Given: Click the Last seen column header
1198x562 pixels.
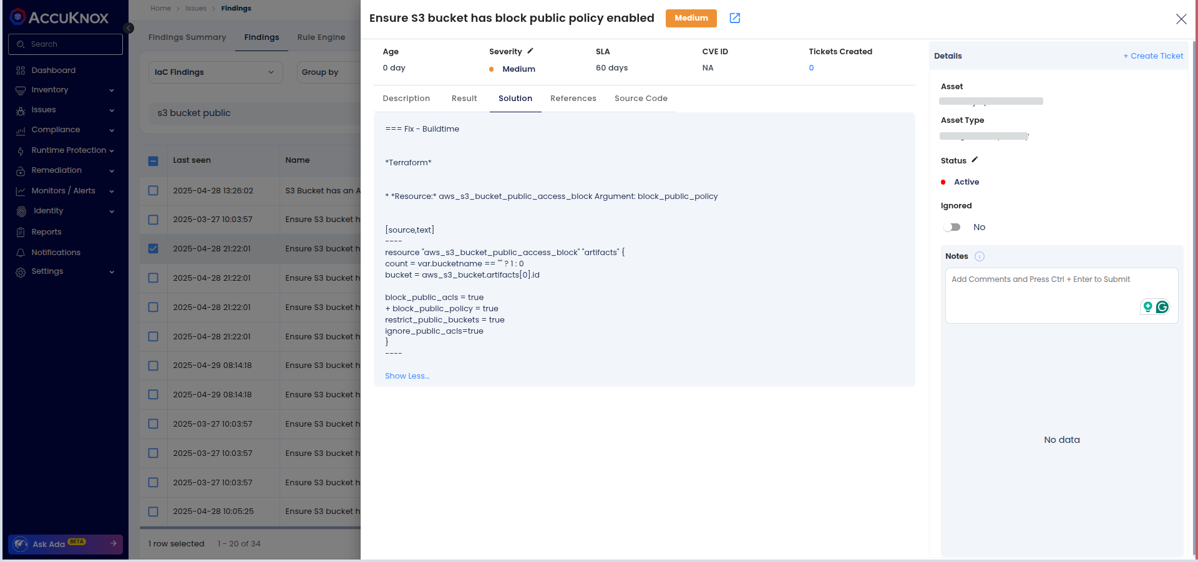Looking at the screenshot, I should click(192, 160).
